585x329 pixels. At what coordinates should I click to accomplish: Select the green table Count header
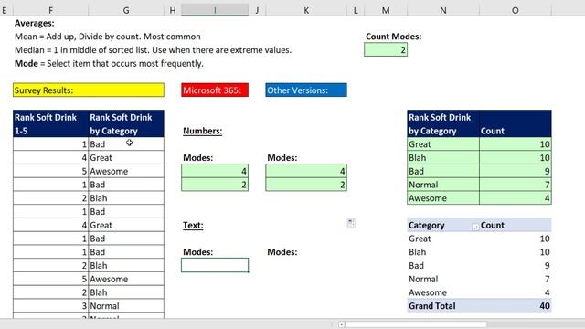(x=516, y=123)
